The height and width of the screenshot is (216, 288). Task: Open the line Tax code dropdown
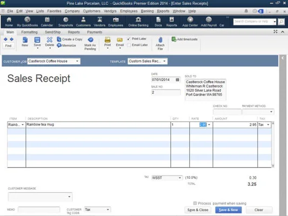click(268, 125)
